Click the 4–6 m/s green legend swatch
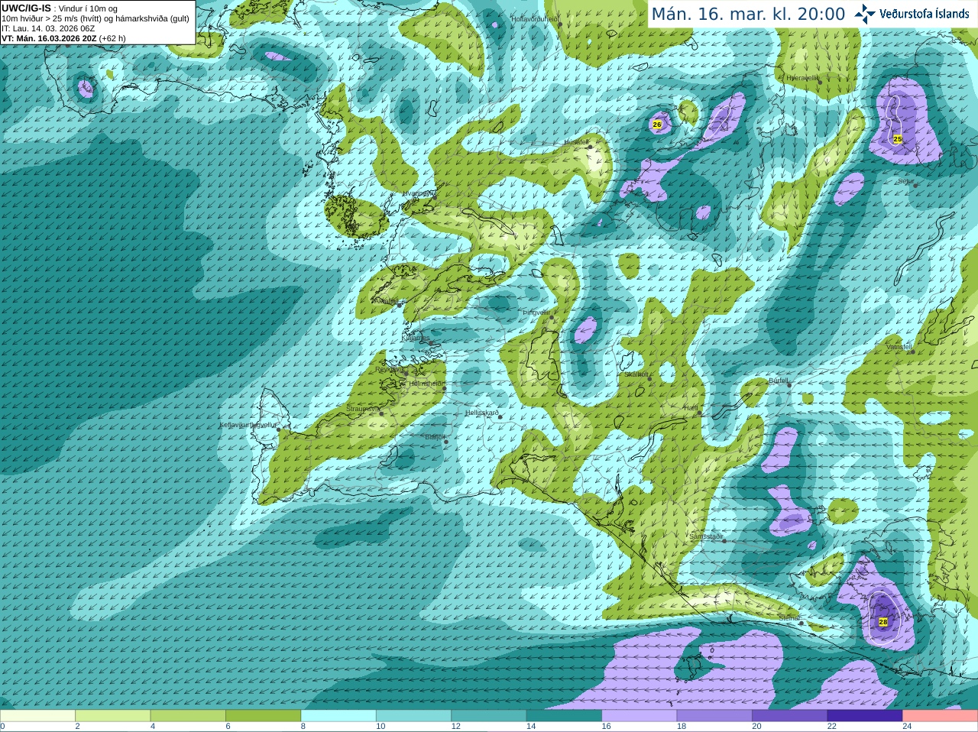Screen dimensions: 978x732 (x=188, y=715)
